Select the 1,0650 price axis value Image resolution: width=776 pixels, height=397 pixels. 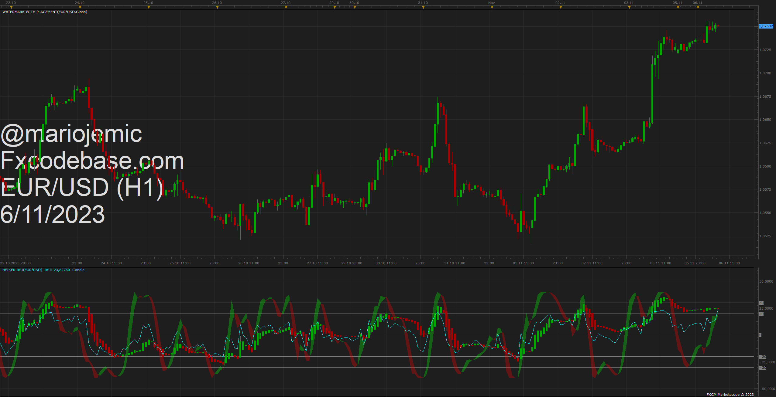pyautogui.click(x=765, y=120)
